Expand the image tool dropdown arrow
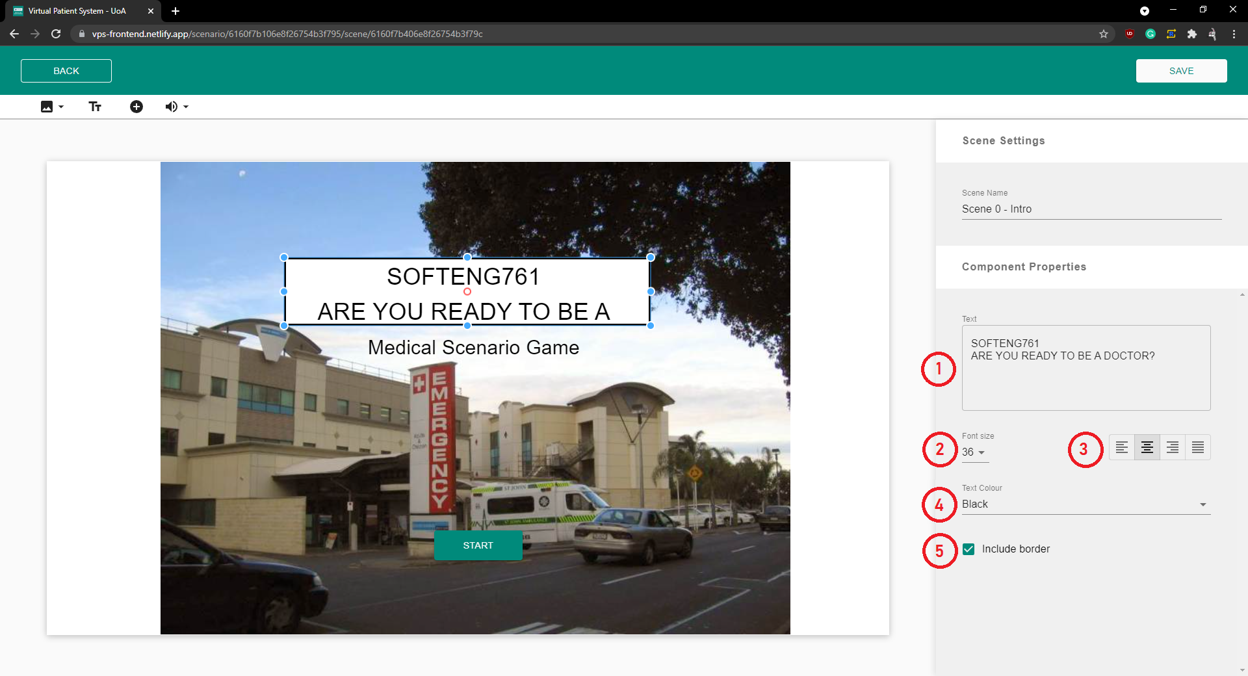 [x=60, y=106]
